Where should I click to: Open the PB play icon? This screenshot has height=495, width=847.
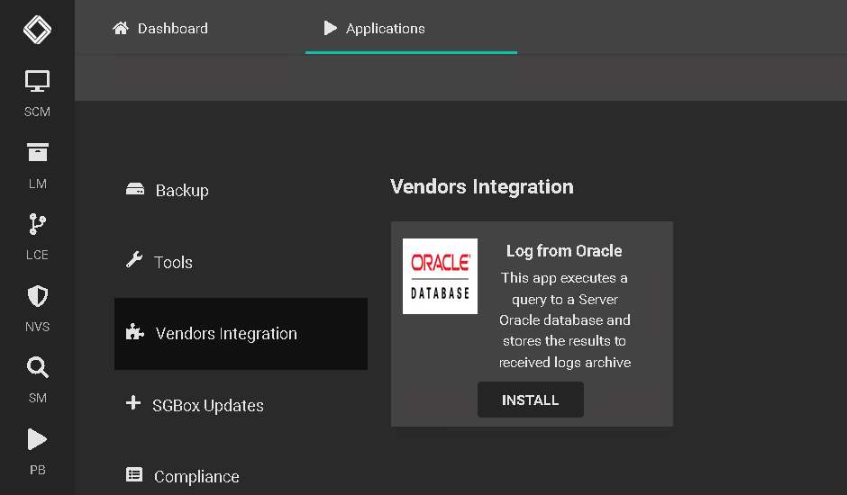[37, 439]
